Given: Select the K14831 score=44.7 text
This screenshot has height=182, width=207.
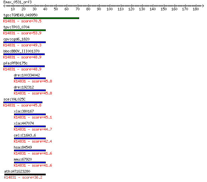Looking at the screenshot, I should tap(33, 129).
